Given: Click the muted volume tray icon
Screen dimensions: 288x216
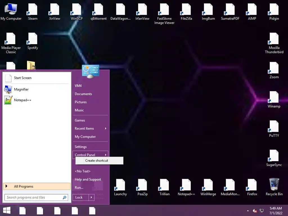Looking at the screenshot, I should coord(255,211).
